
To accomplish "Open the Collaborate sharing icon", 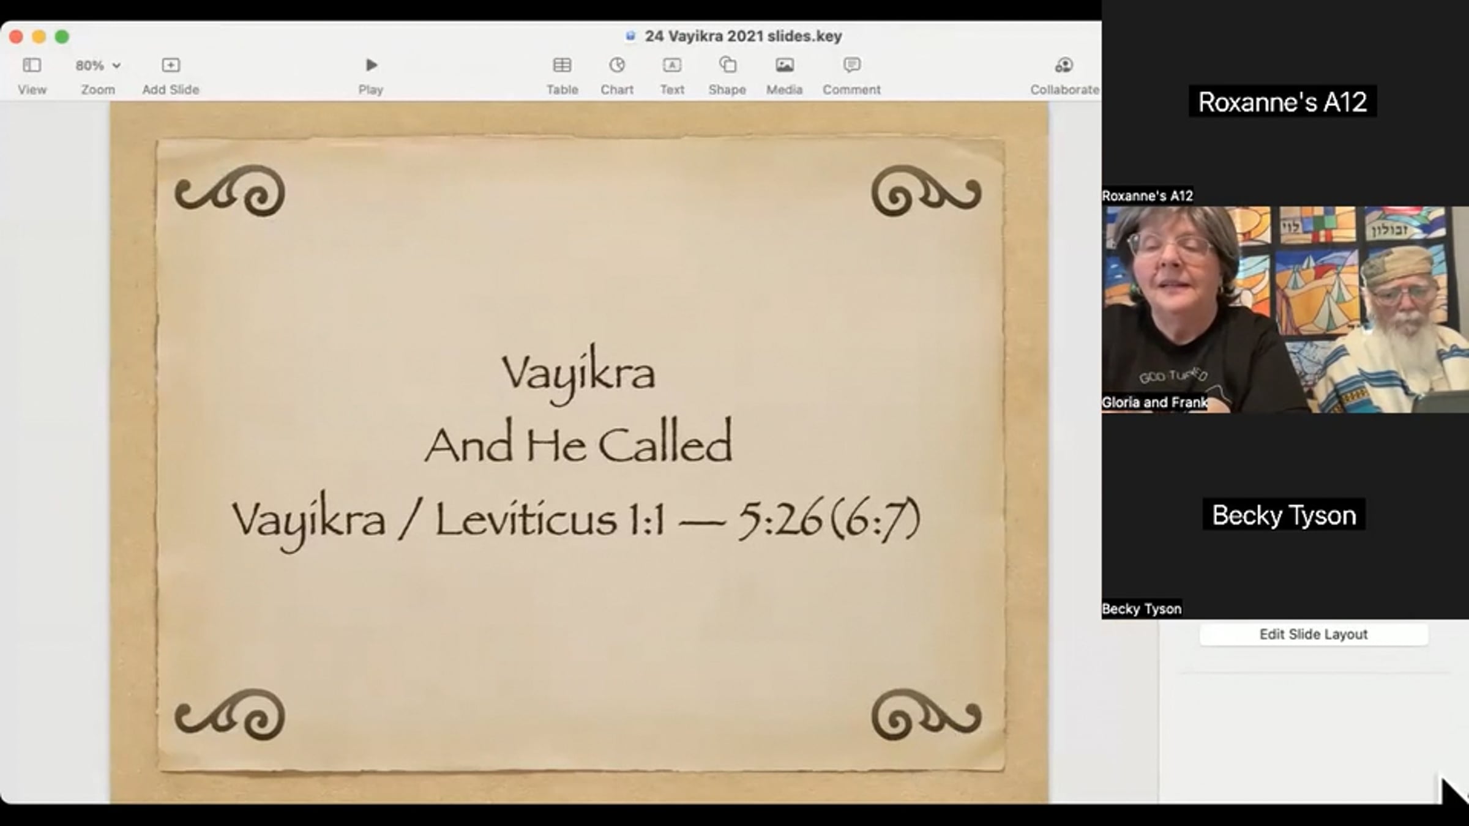I will [1064, 65].
